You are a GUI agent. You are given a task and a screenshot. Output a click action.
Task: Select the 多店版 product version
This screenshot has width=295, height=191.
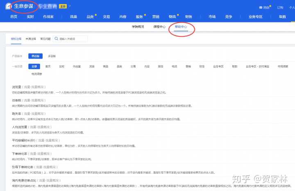point(52,56)
